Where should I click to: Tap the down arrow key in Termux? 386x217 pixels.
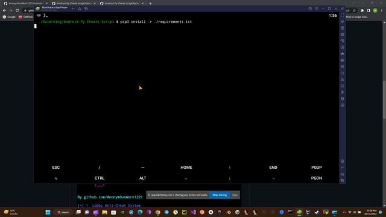click(230, 178)
